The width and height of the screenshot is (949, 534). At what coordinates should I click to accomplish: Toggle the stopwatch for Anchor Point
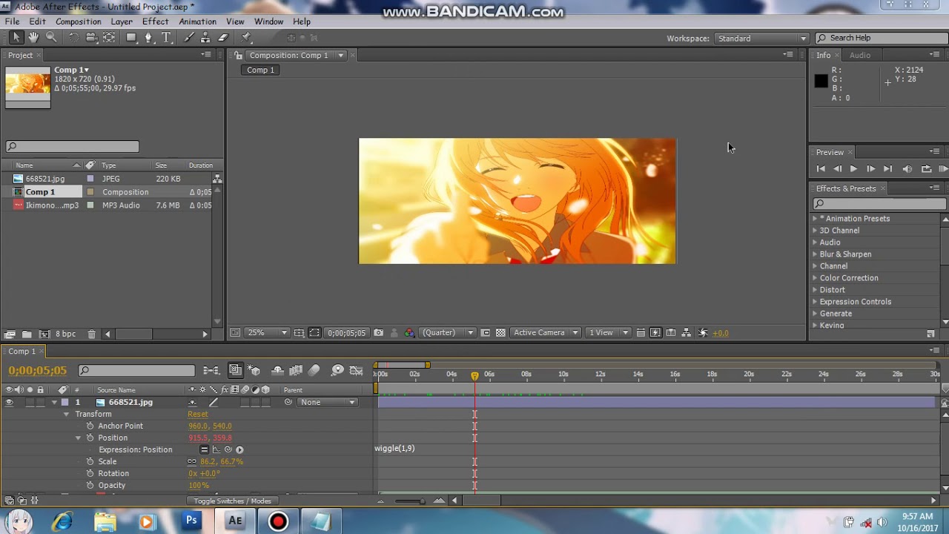pos(90,426)
